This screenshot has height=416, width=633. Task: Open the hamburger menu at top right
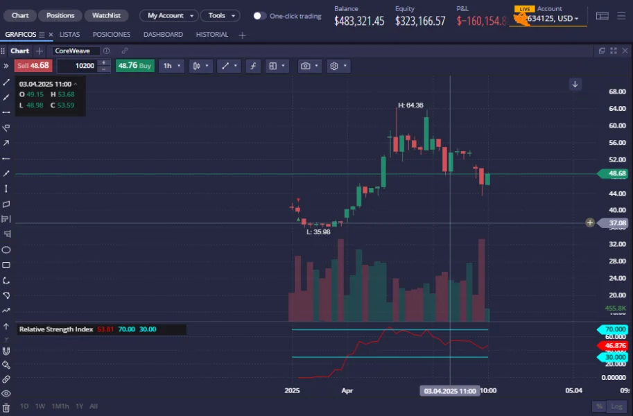(622, 16)
